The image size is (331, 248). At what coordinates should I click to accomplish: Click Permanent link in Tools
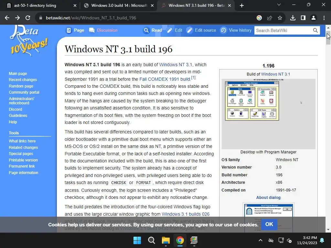22,166
